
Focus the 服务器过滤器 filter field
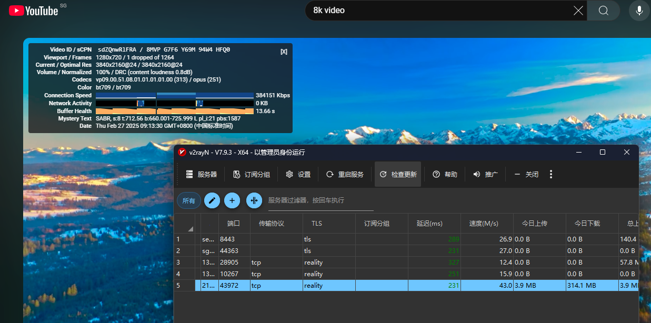(321, 200)
